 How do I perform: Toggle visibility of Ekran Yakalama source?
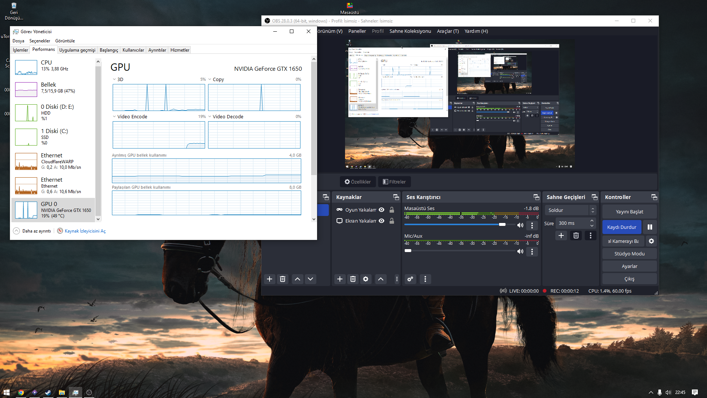pos(382,221)
